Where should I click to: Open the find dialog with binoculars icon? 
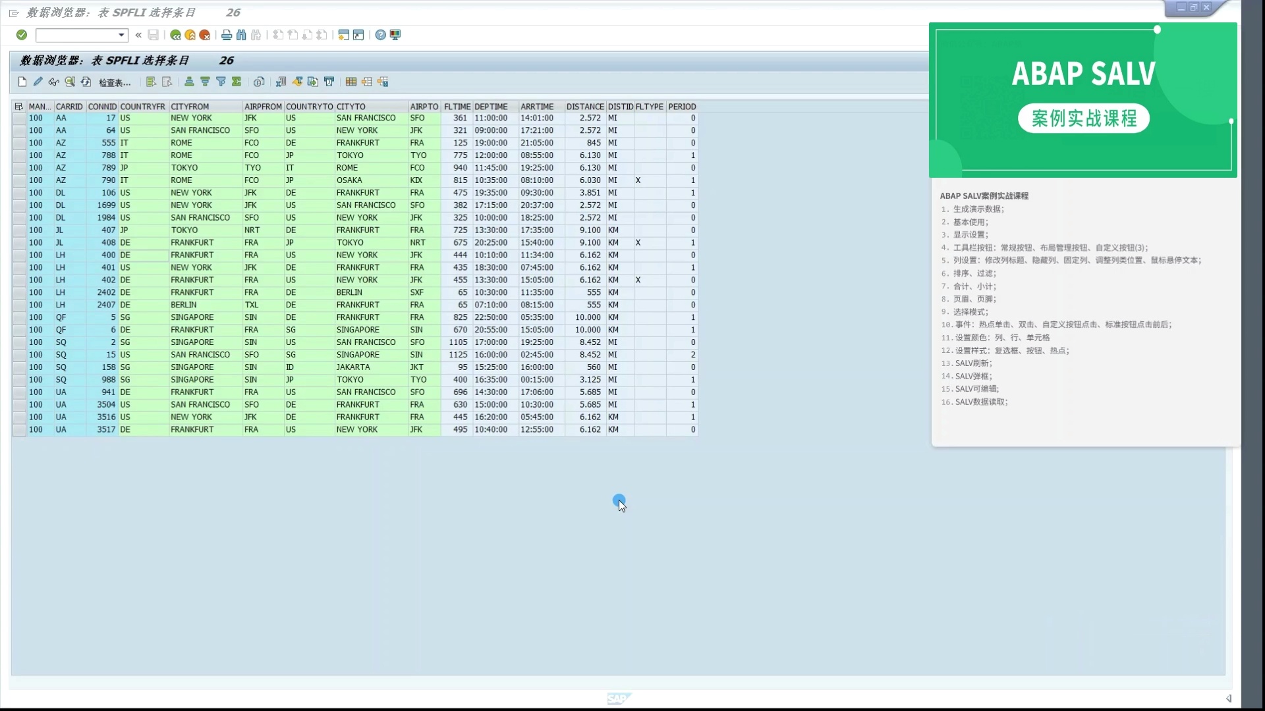(x=241, y=35)
